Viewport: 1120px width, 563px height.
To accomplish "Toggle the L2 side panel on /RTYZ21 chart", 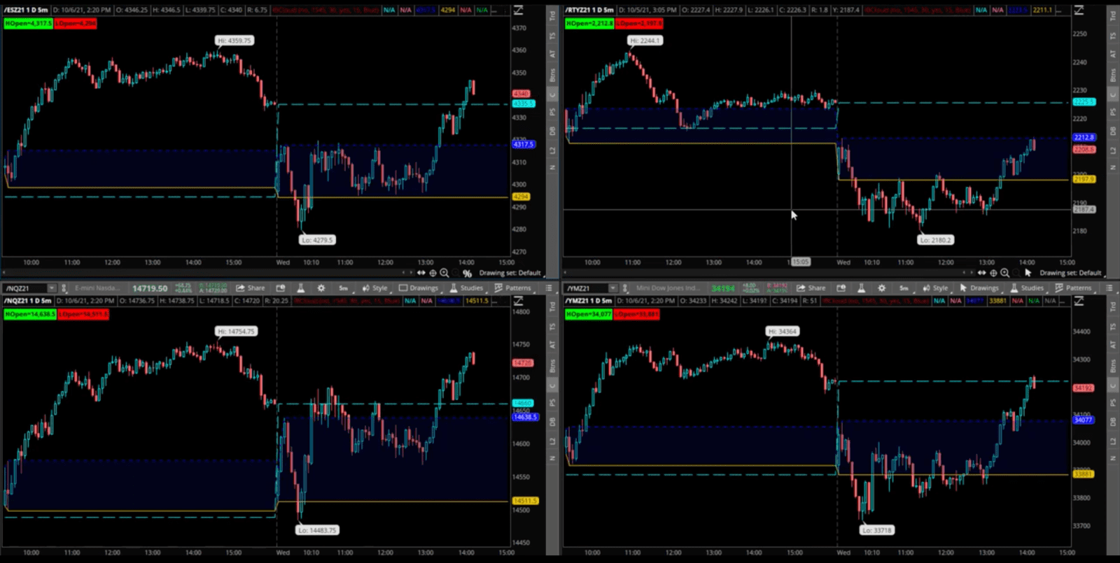I will tap(1113, 150).
